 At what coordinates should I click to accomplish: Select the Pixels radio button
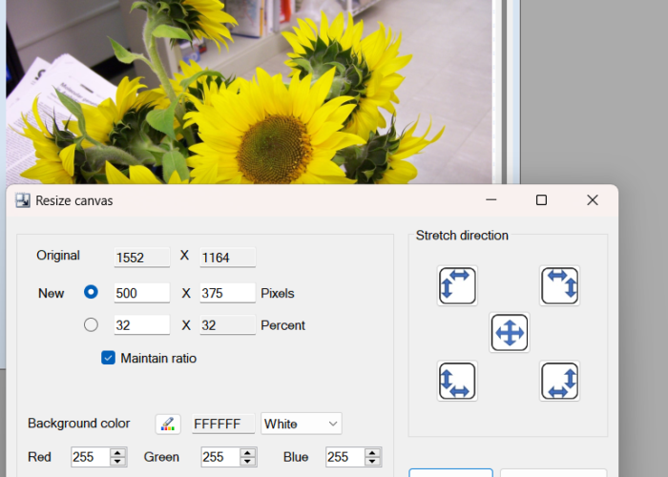tap(91, 292)
